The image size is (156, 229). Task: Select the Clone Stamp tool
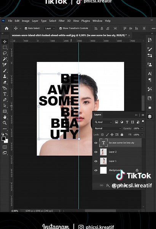[x=5, y=76]
